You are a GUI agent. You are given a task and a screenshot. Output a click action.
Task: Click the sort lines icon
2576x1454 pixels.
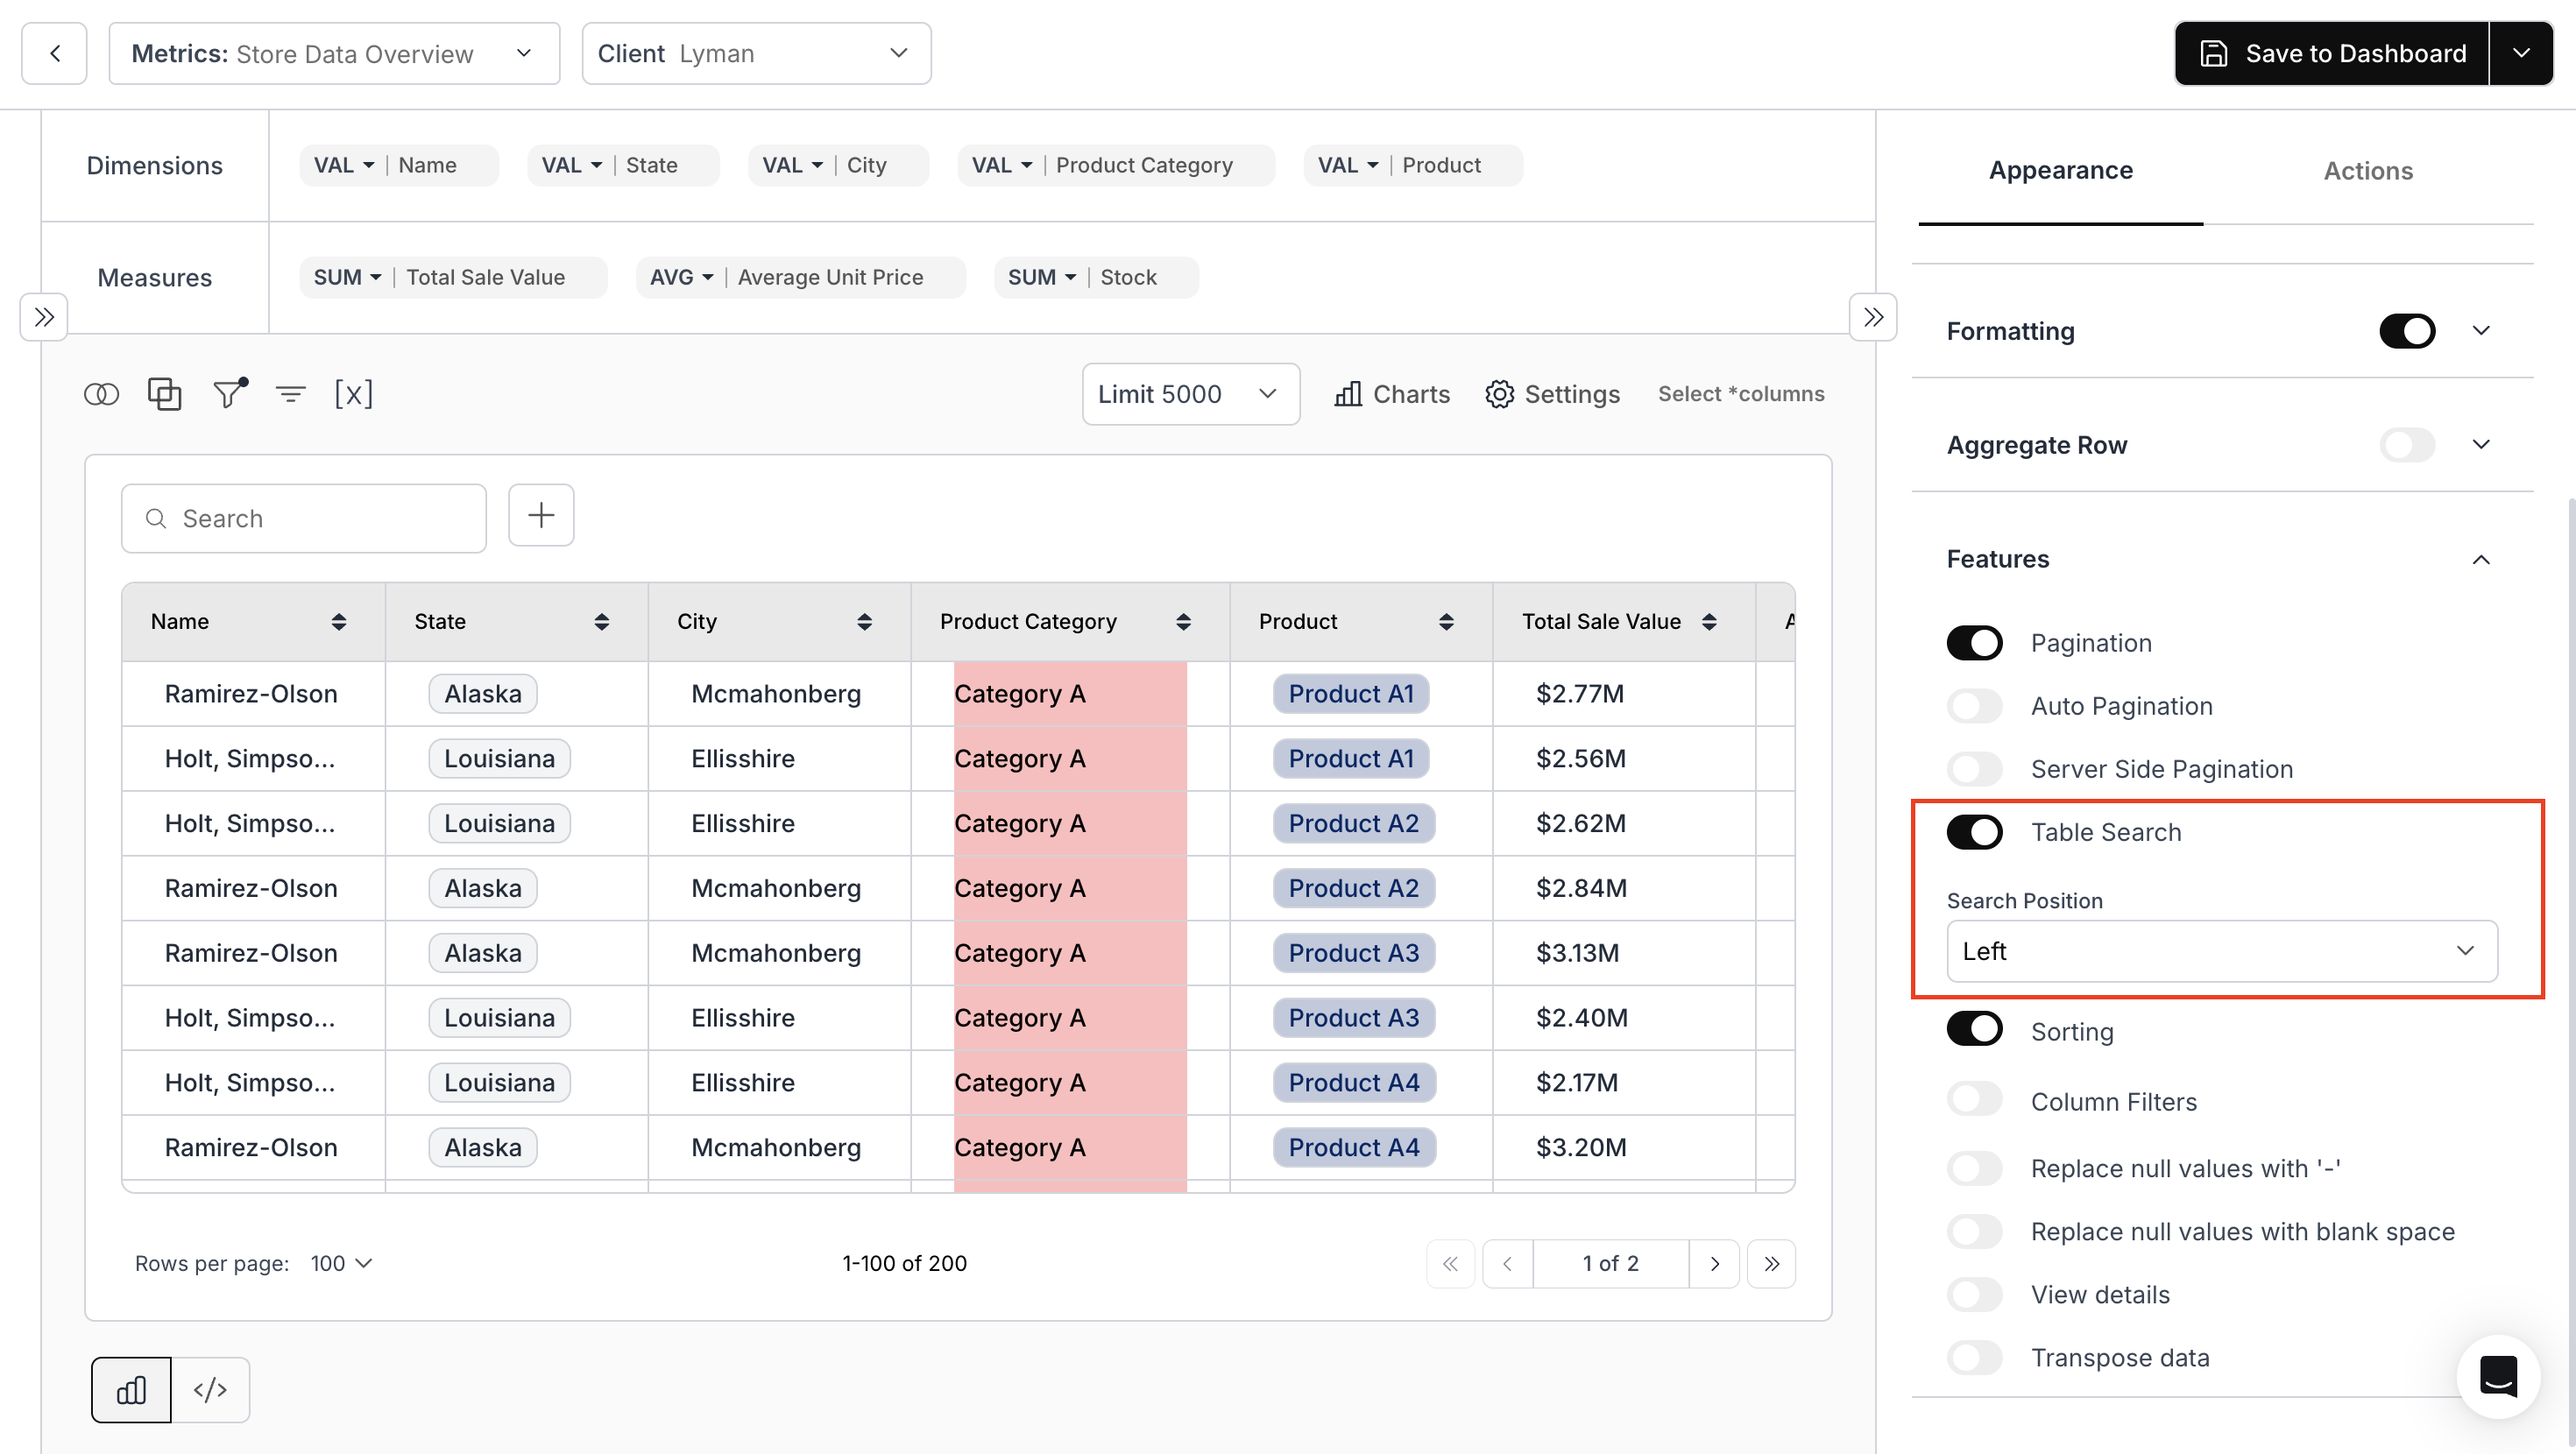[x=291, y=394]
